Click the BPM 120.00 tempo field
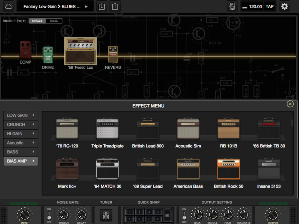Screen dimensions: 299x224 pyautogui.click(x=252, y=7)
